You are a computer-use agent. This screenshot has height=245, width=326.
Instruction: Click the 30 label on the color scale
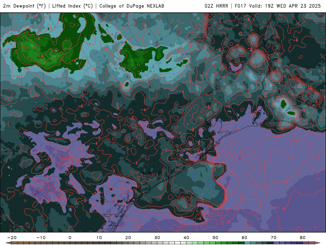point(157,238)
